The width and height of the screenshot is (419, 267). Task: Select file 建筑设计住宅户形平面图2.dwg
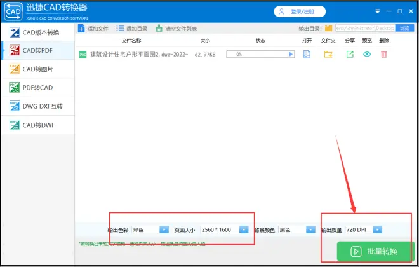[x=139, y=55]
